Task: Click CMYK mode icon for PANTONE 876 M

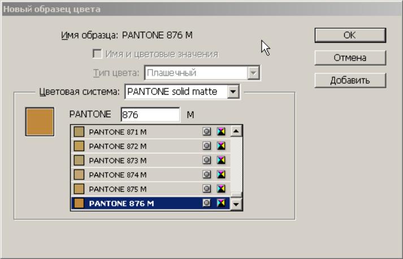Action: [221, 203]
